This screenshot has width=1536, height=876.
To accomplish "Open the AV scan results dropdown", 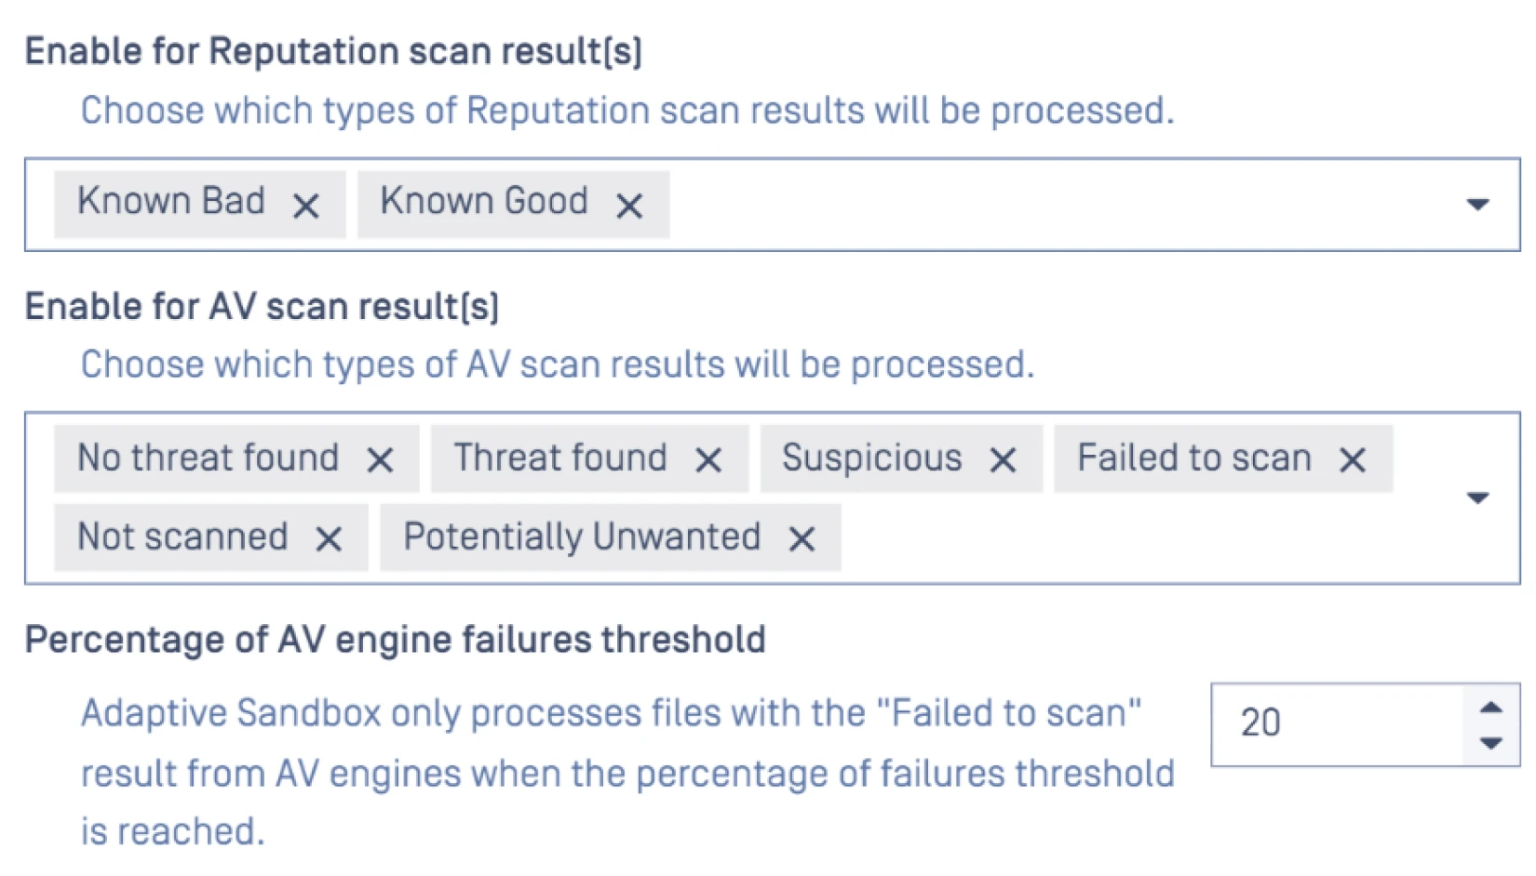I will point(1477,498).
